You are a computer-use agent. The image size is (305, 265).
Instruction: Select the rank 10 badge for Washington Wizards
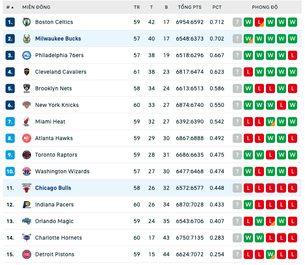[10, 171]
